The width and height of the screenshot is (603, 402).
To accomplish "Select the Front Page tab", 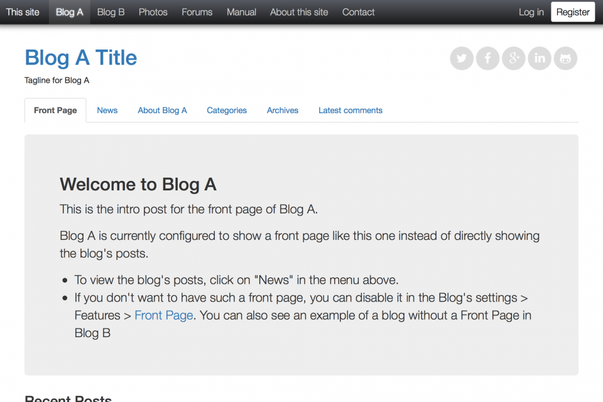I will click(55, 110).
